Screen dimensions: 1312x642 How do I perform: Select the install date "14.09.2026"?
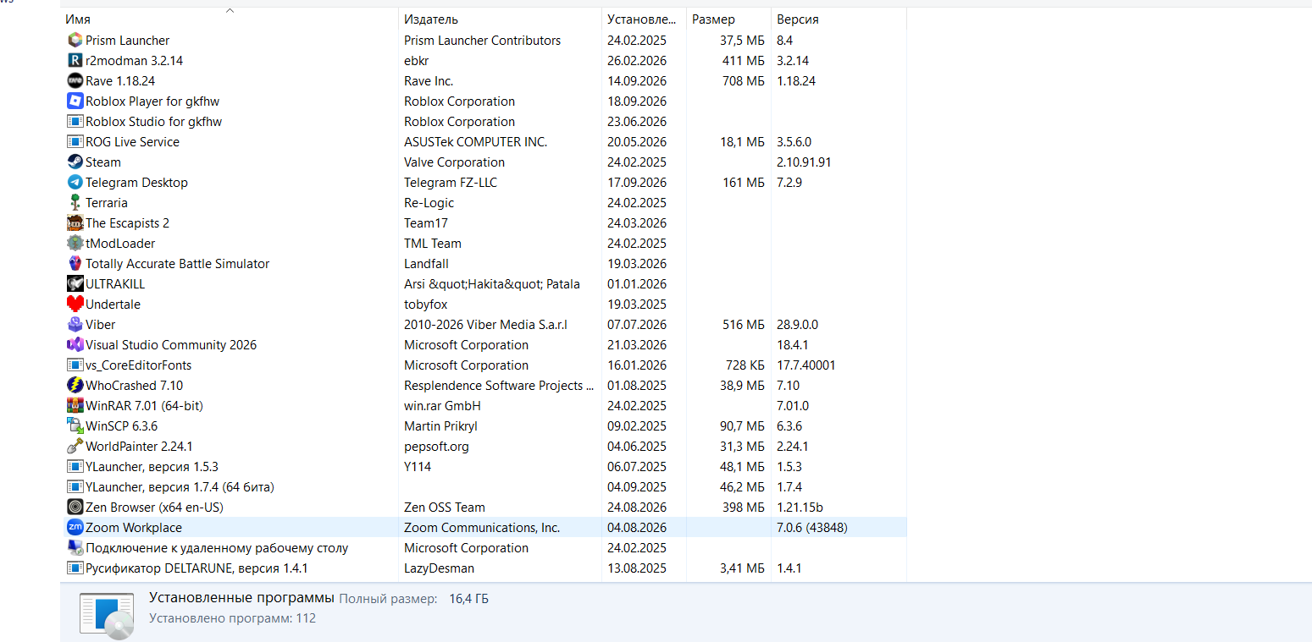637,80
